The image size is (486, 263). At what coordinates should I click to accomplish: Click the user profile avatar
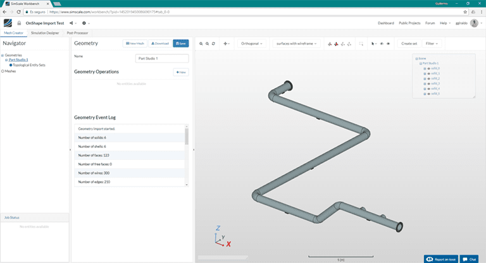click(x=473, y=23)
